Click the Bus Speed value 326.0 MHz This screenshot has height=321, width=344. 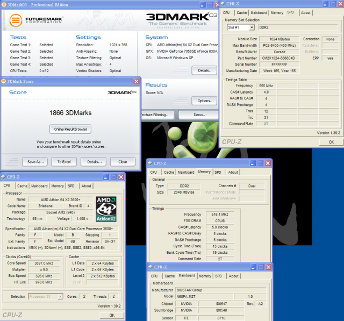tap(44, 276)
